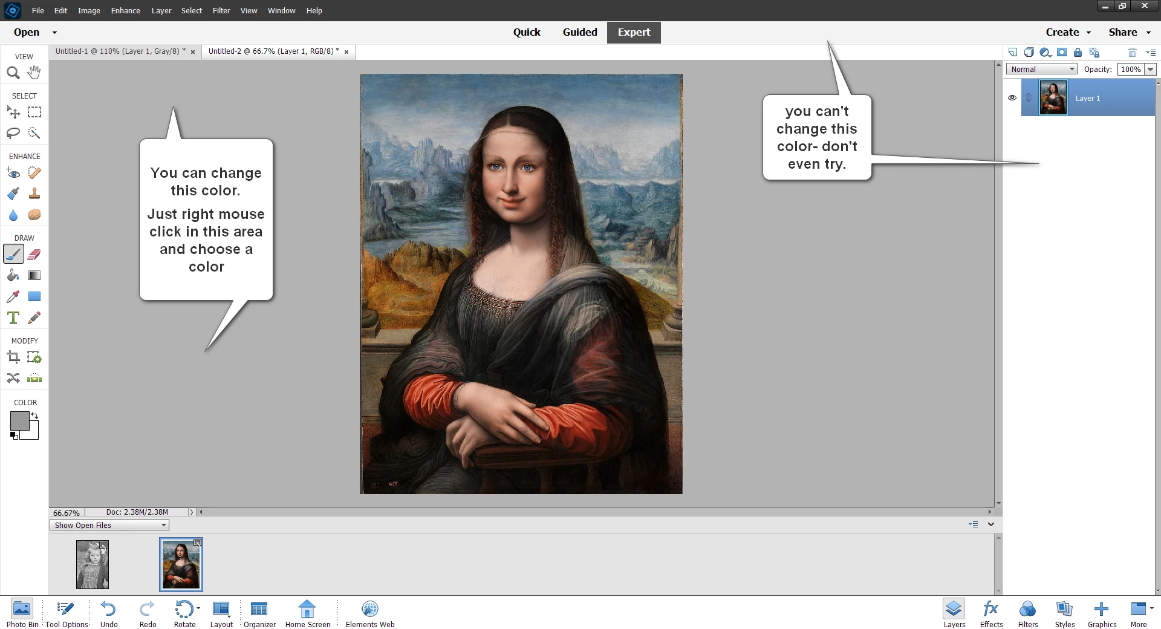
Task: Select the Hand tool
Action: 34,73
